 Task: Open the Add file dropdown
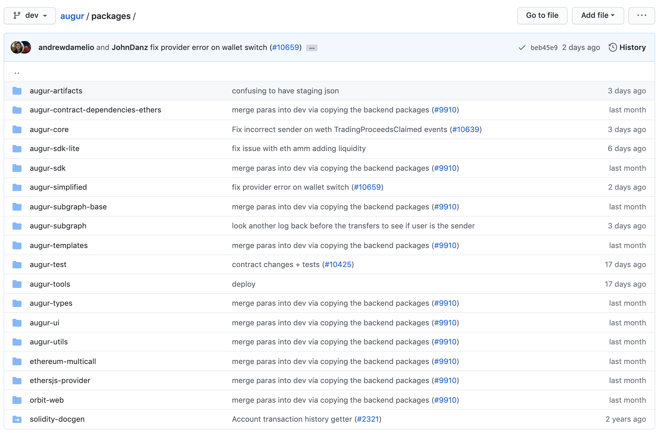pos(597,15)
